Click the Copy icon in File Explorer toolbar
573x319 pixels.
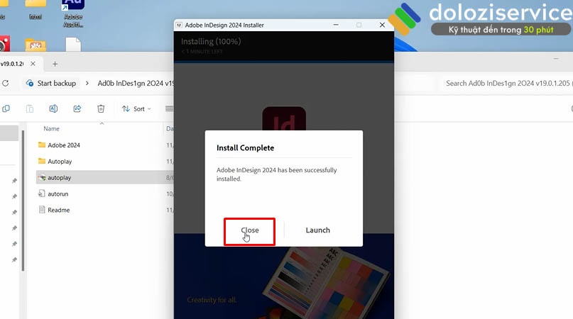point(6,108)
